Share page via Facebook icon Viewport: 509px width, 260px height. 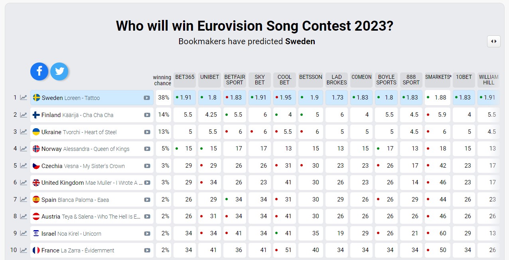coord(39,71)
